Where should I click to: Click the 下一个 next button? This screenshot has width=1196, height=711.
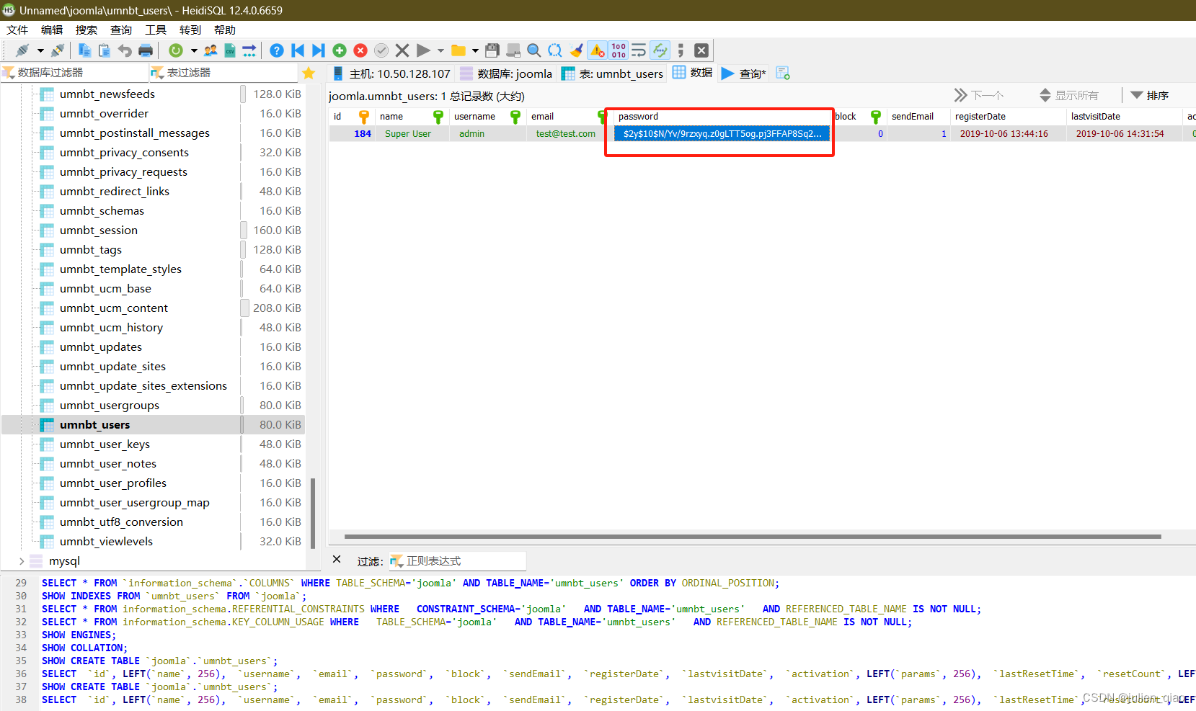pos(979,96)
